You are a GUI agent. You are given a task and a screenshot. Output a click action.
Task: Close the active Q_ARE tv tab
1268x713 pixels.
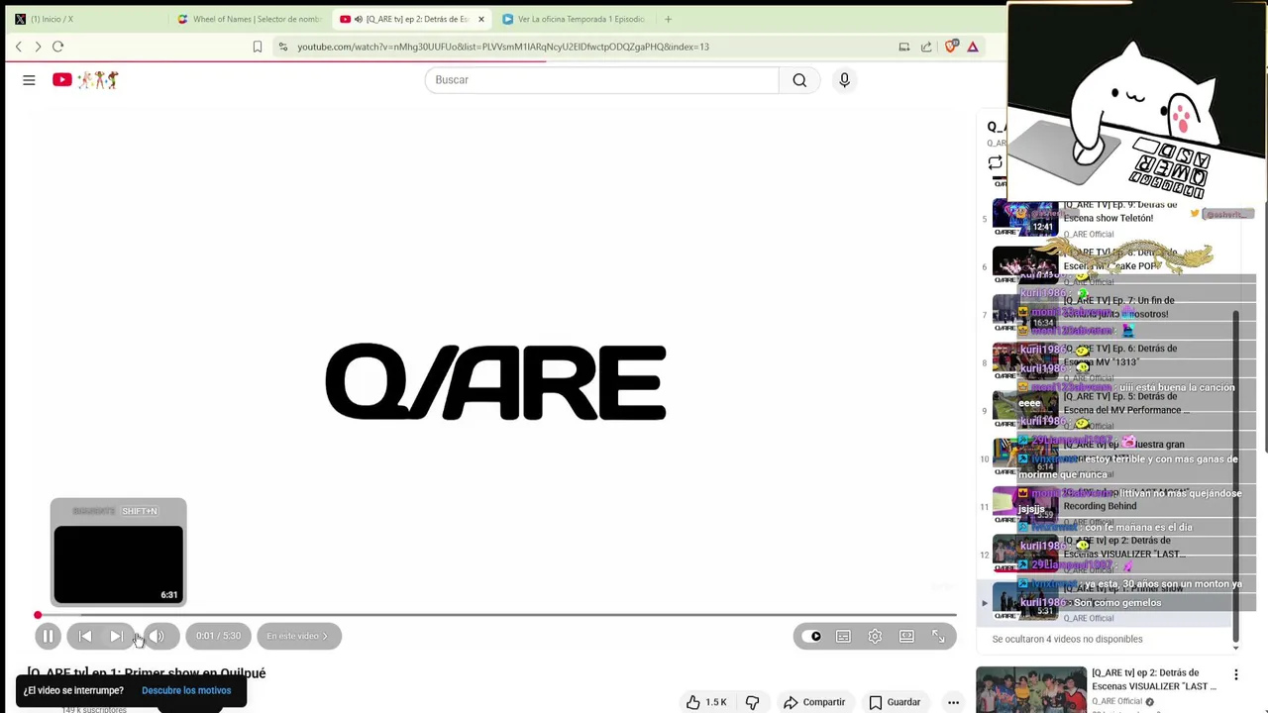[x=481, y=19]
